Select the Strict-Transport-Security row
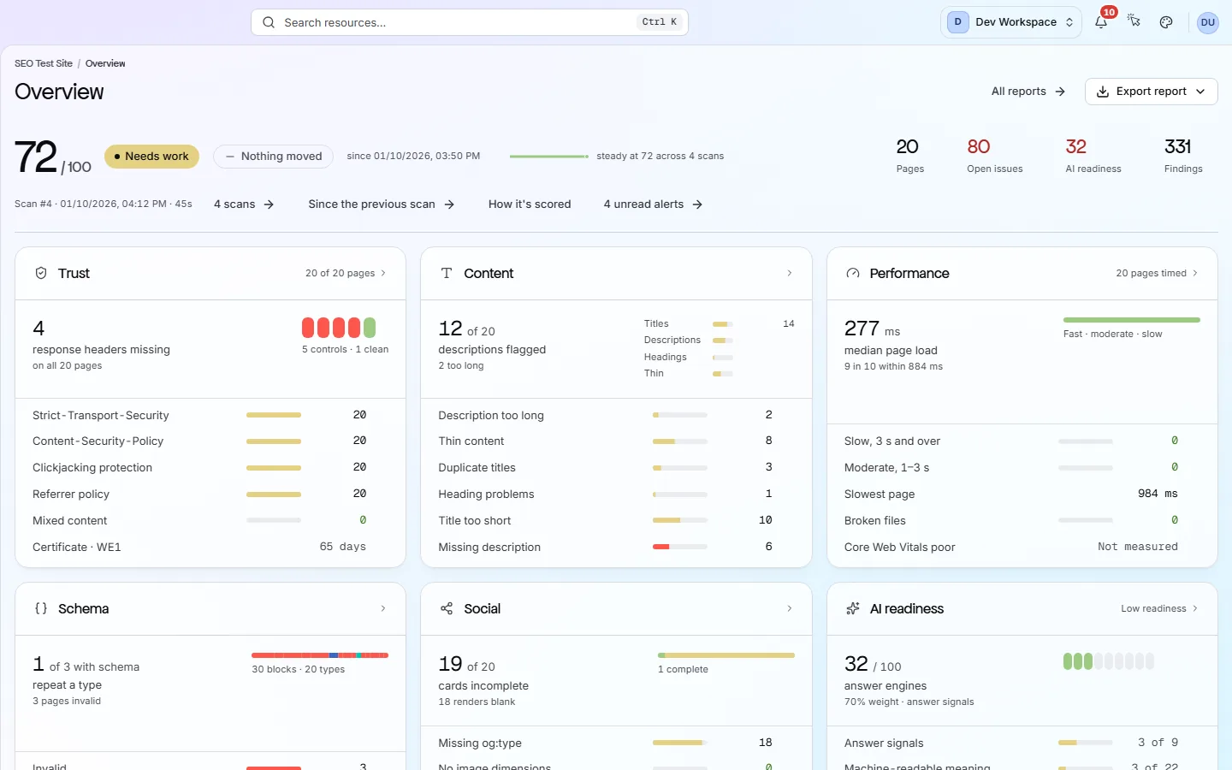This screenshot has width=1232, height=770. [x=210, y=415]
